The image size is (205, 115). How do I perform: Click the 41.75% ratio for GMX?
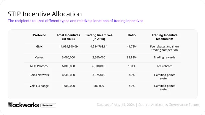(x=132, y=47)
